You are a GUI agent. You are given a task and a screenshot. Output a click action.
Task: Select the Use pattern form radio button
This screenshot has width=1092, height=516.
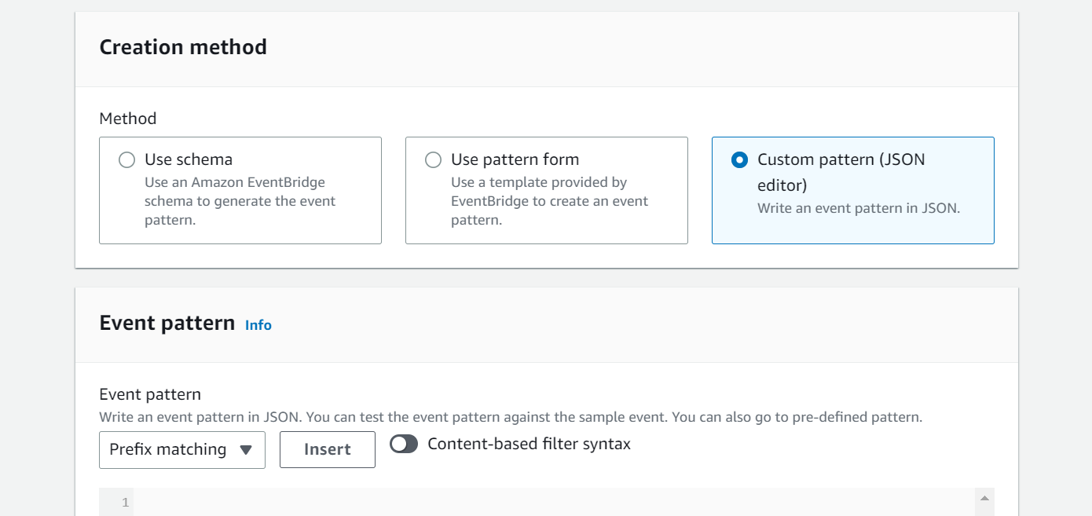point(433,160)
